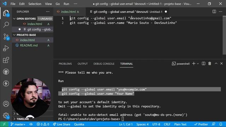The height and width of the screenshot is (127, 226).
Task: Click Ln 1, Col 1 go to line
Action: click(x=126, y=124)
